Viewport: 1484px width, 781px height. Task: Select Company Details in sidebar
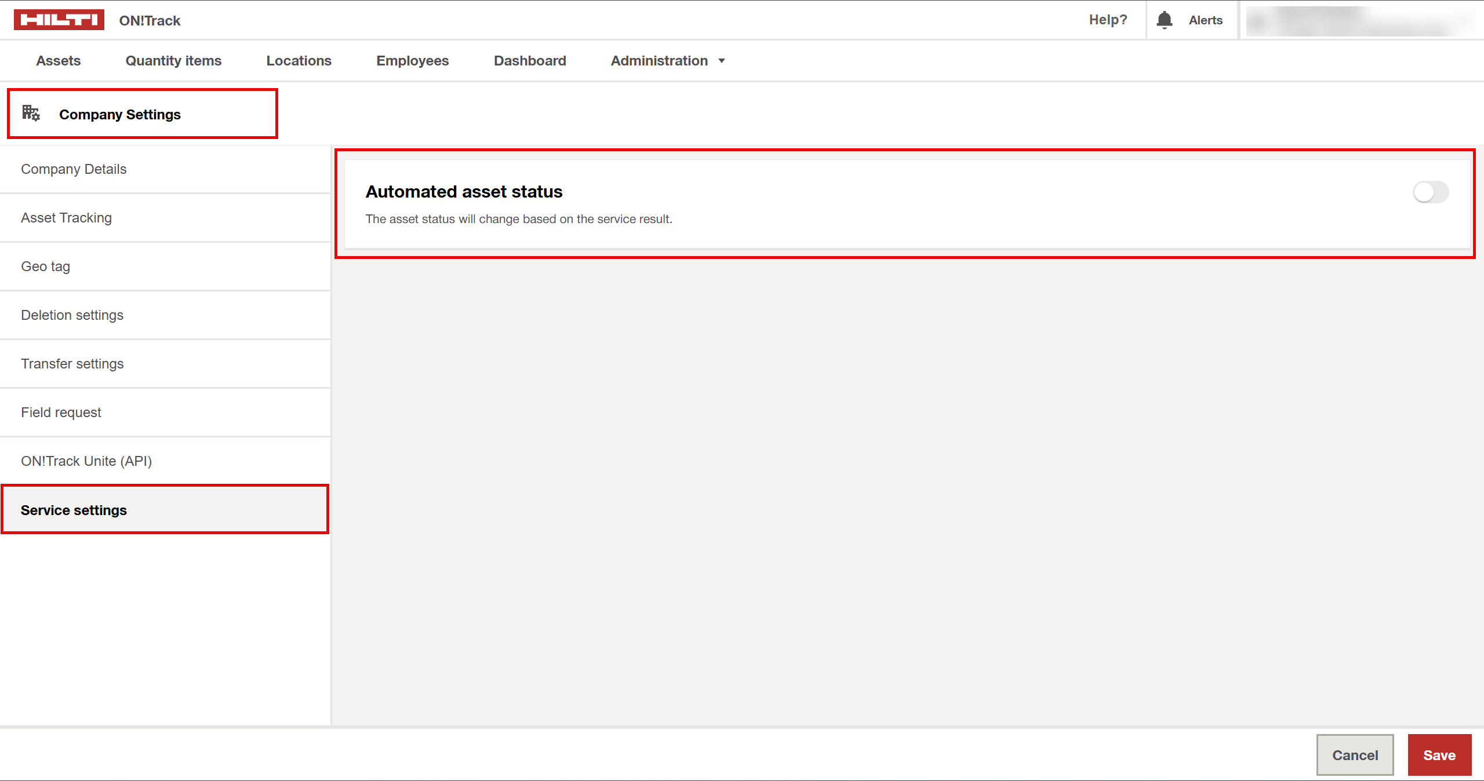tap(74, 169)
